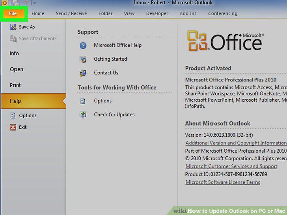Click Getting Started under Support

(x=110, y=59)
